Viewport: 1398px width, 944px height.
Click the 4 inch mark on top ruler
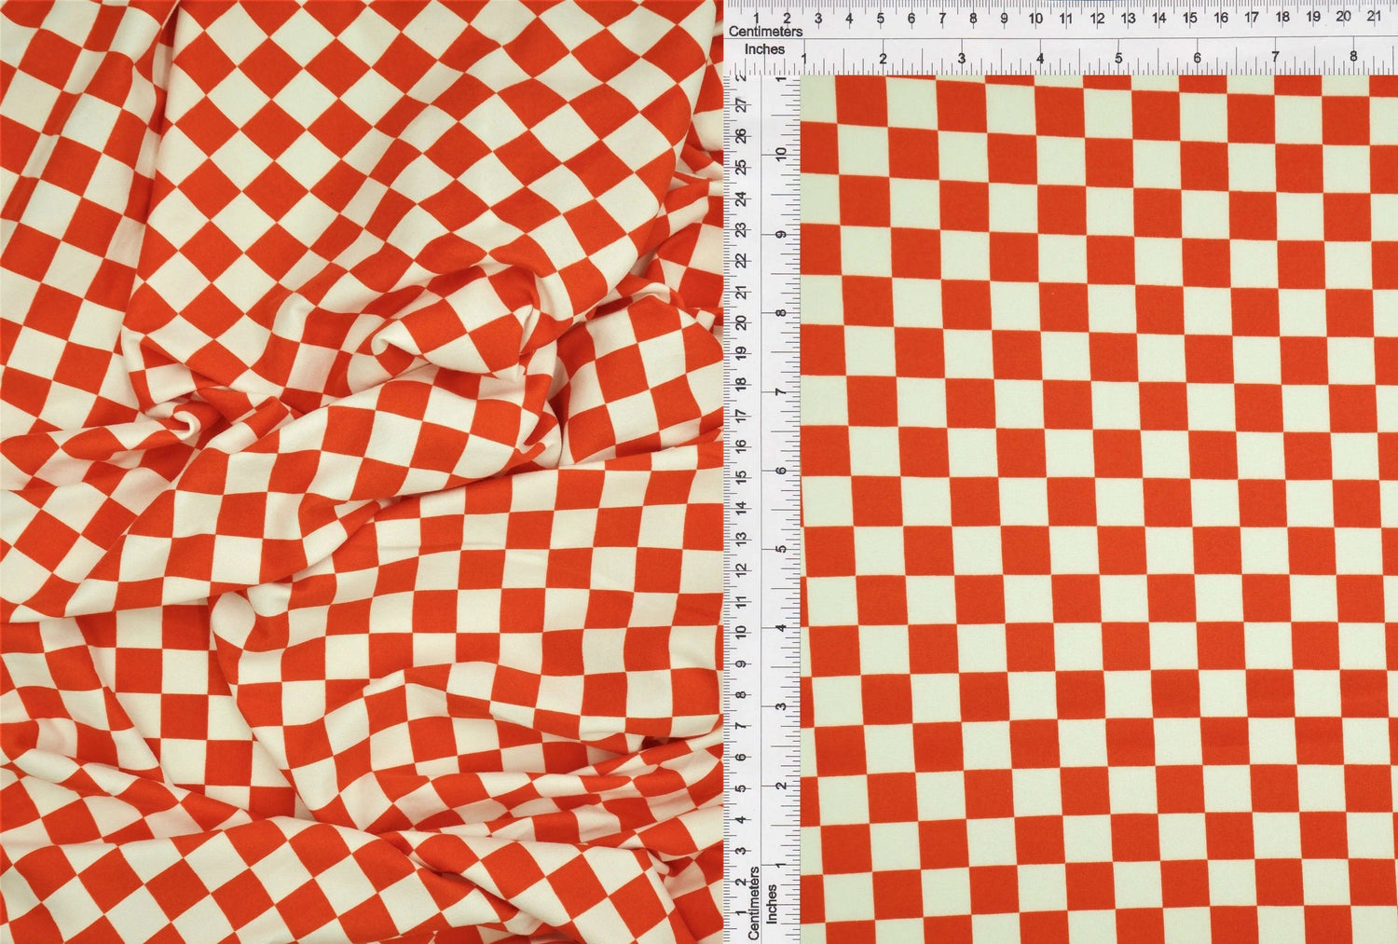coord(1040,58)
